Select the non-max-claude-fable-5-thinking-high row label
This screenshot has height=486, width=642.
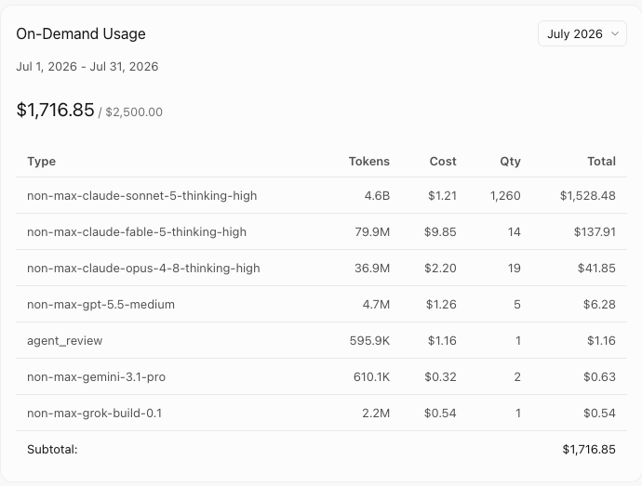137,232
